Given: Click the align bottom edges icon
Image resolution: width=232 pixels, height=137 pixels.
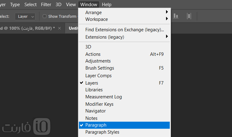Looking at the screenshot, I should tap(176, 16).
